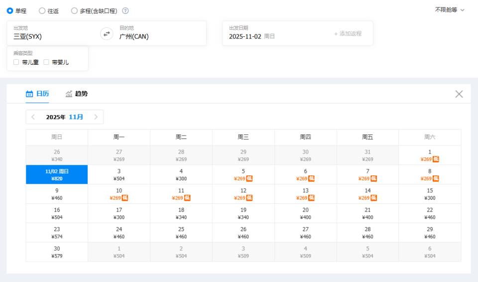Viewport: 478px width, 282px height.
Task: Select the 单程 one-way radio button
Action: (10, 10)
